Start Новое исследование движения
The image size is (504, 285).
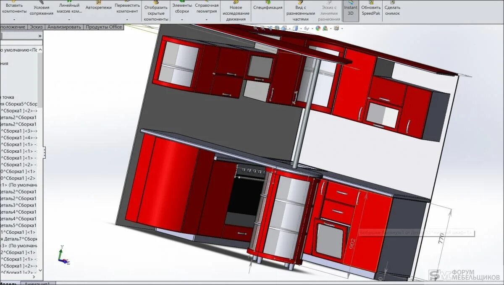tap(236, 12)
